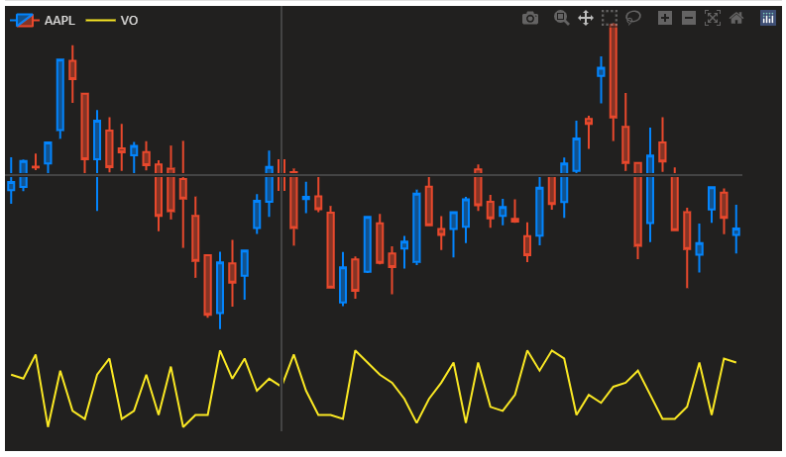Select the Pan tool cross-arrows icon
The height and width of the screenshot is (457, 786).
pyautogui.click(x=586, y=19)
